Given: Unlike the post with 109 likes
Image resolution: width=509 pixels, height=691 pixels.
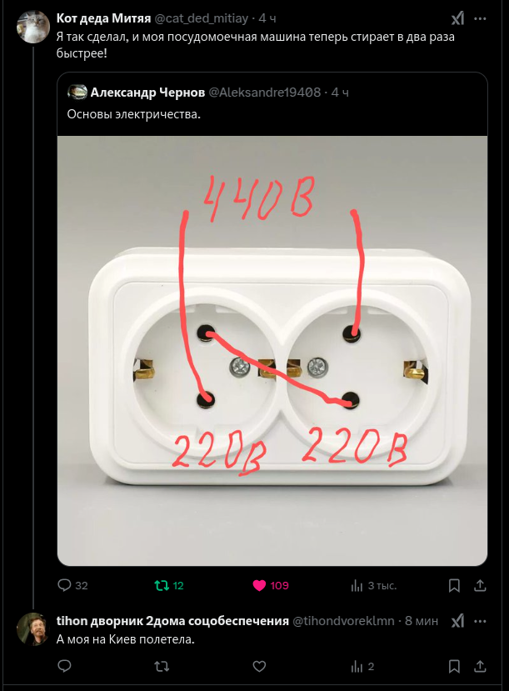Looking at the screenshot, I should point(259,585).
